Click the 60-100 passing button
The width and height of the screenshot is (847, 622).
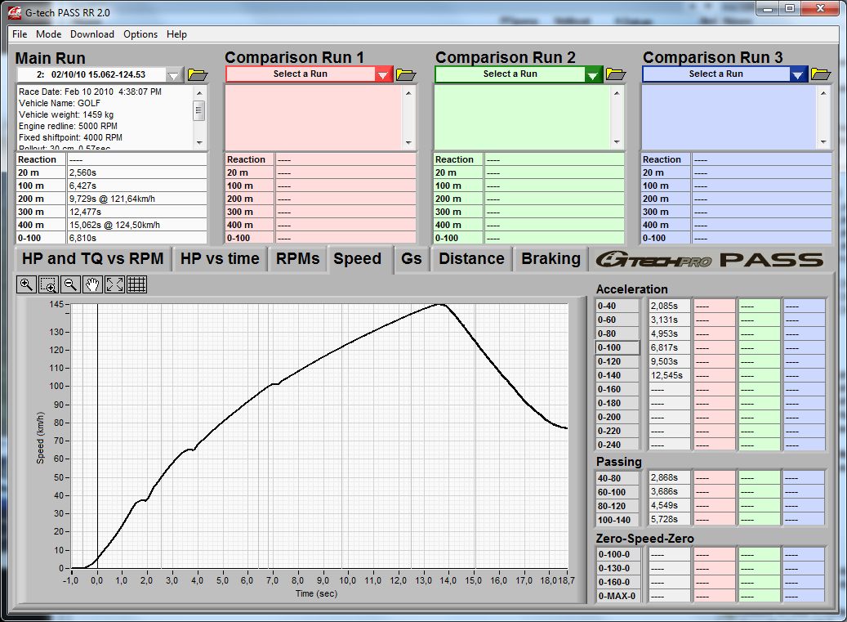(618, 492)
